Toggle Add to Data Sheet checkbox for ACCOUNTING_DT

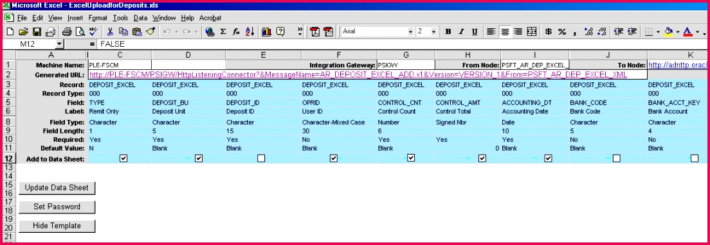(x=548, y=158)
